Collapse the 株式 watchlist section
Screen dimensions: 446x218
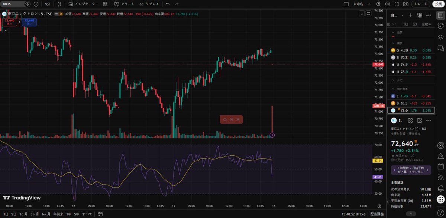pyautogui.click(x=393, y=32)
